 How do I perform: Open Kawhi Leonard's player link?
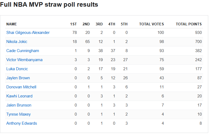(x=19, y=96)
